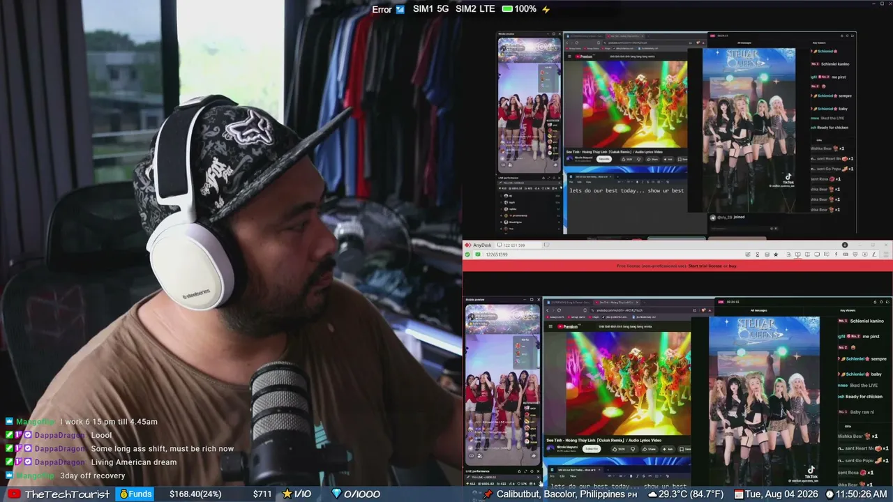Click the battery icon showing 100%
The image size is (893, 502).
click(x=508, y=9)
